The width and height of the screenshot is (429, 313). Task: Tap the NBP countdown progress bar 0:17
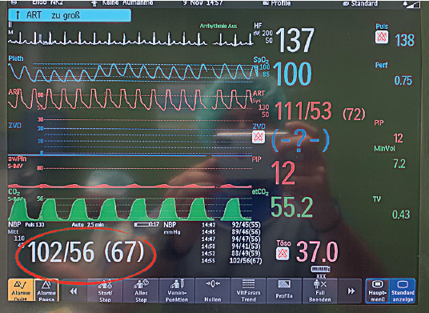(x=146, y=225)
